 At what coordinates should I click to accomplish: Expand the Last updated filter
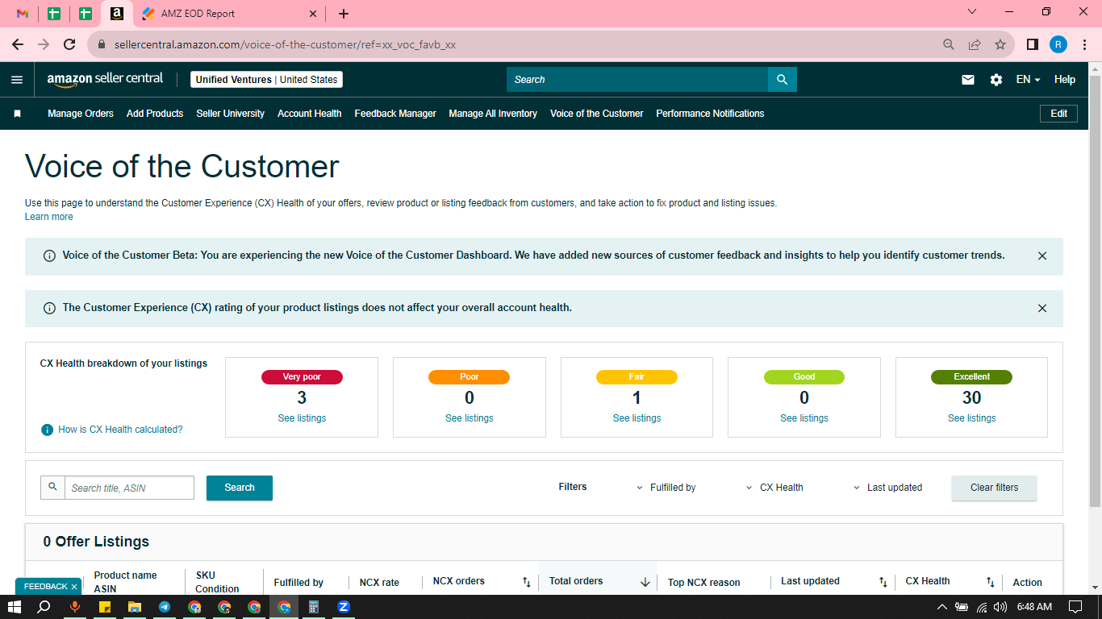pyautogui.click(x=887, y=488)
